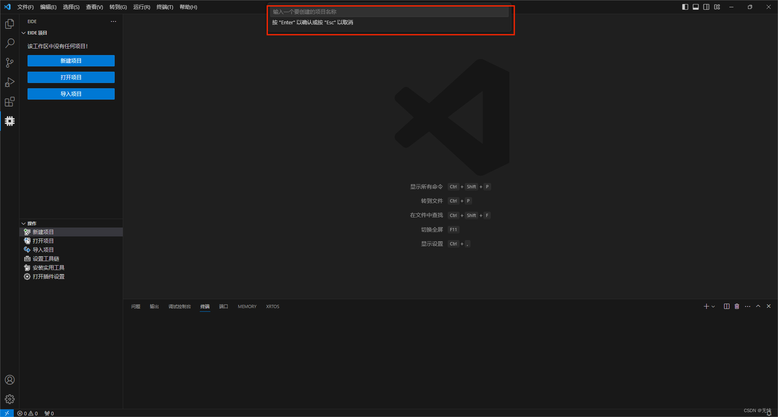Open the Source Control view

pos(10,63)
